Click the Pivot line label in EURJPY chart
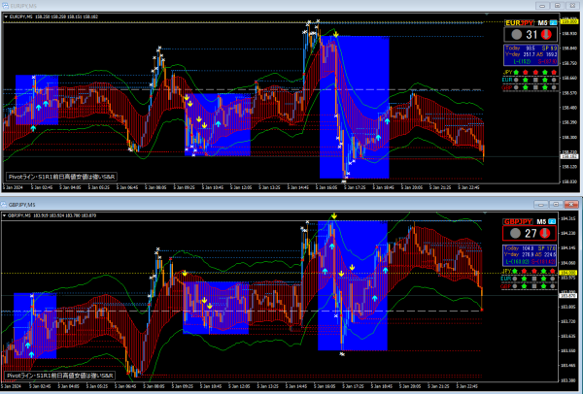The height and width of the screenshot is (394, 583). tap(60, 177)
